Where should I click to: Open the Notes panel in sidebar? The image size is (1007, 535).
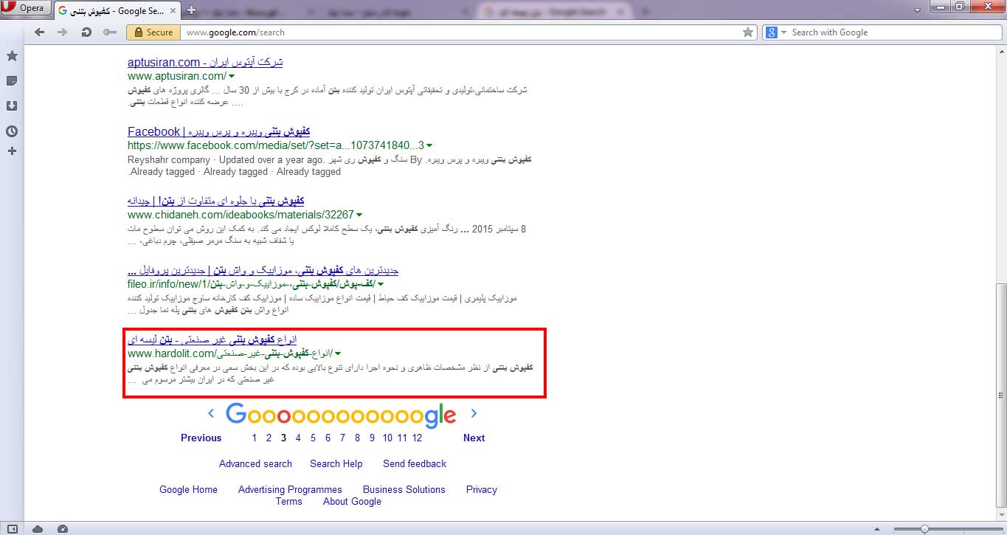(x=12, y=80)
